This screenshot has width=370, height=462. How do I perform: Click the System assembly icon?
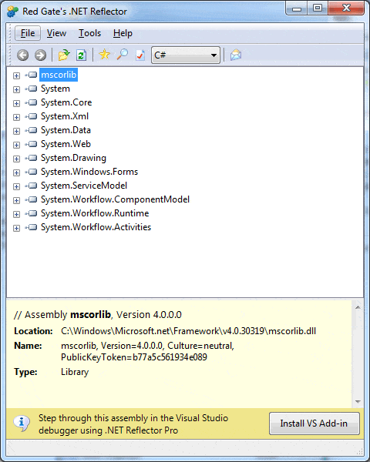coord(32,89)
